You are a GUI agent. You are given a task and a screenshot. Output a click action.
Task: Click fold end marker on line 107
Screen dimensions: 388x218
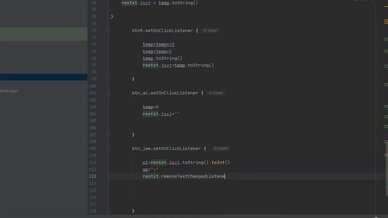pos(109,134)
